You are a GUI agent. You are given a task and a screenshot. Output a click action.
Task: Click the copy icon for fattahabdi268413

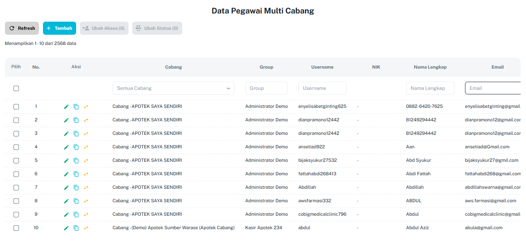point(76,174)
